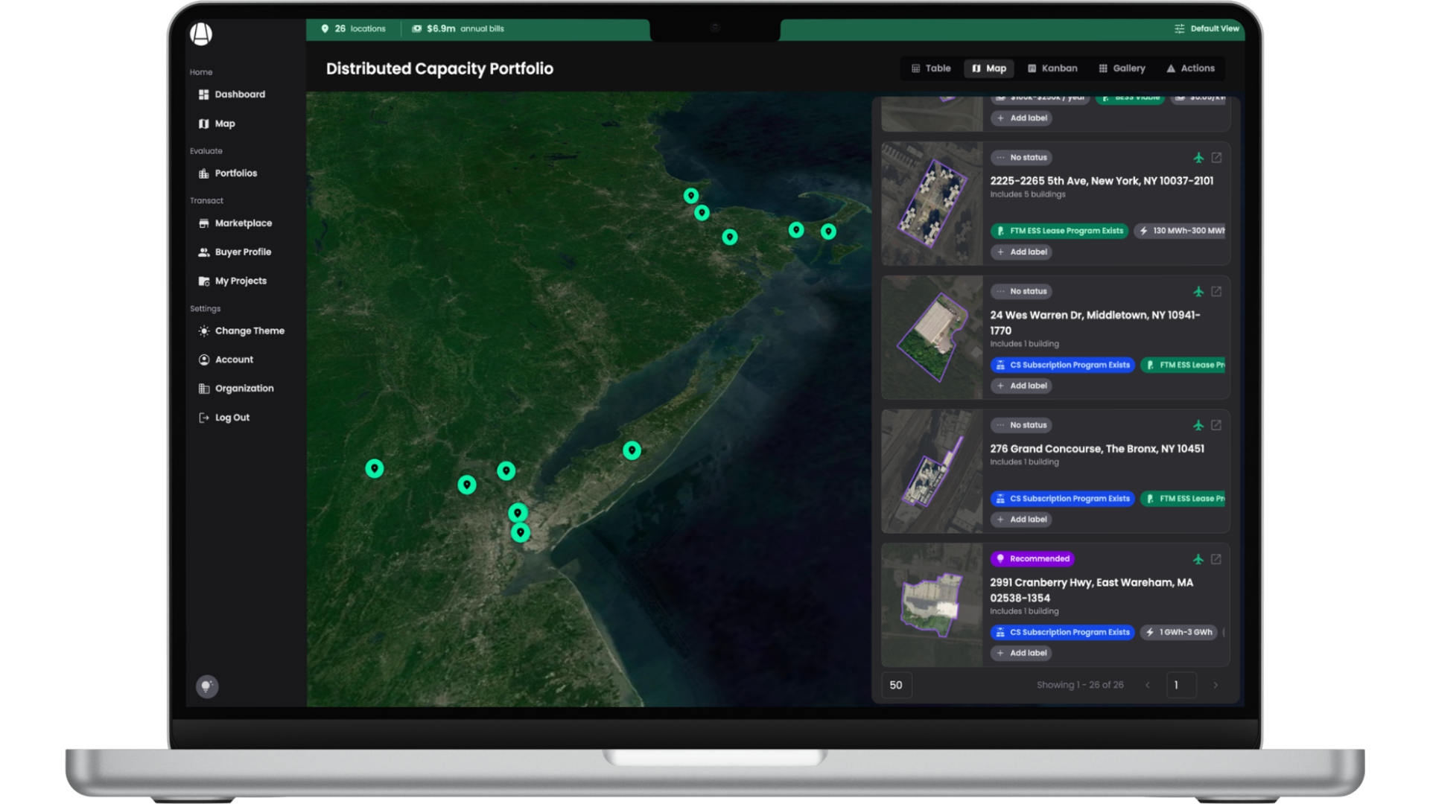
Task: Open the Default View settings
Action: coord(1207,29)
